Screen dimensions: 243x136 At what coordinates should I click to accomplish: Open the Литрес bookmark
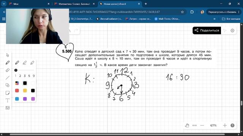tap(138, 19)
